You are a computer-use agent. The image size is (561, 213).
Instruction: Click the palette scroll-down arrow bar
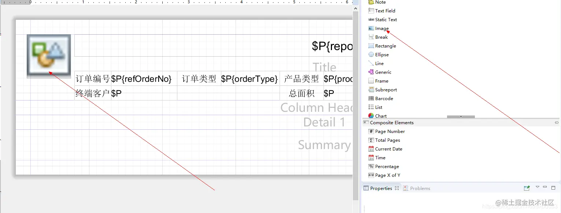[x=461, y=117]
